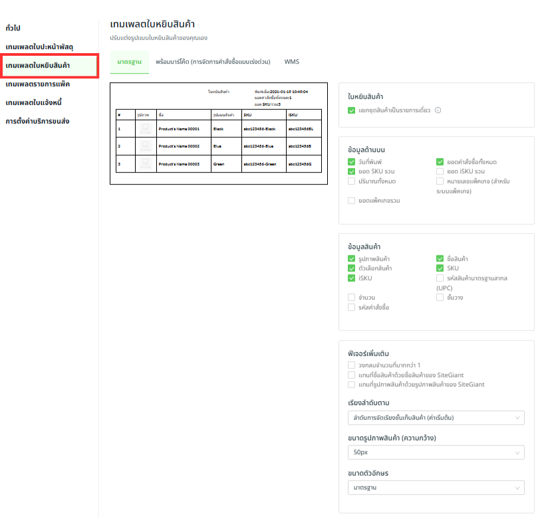Enable วงกลมจำนวนที่มากกว่า 1 checkbox
Screen dimensions: 538x518
(x=351, y=365)
